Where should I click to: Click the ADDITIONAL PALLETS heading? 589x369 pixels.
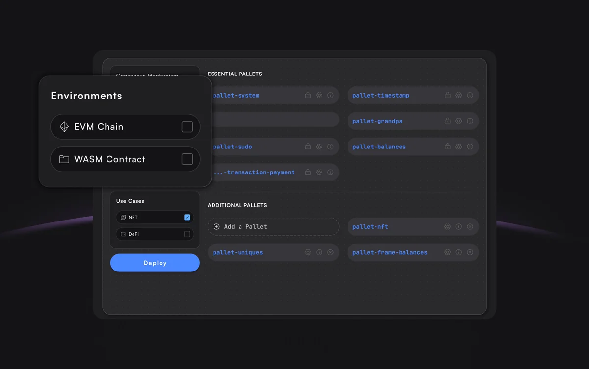click(x=237, y=205)
